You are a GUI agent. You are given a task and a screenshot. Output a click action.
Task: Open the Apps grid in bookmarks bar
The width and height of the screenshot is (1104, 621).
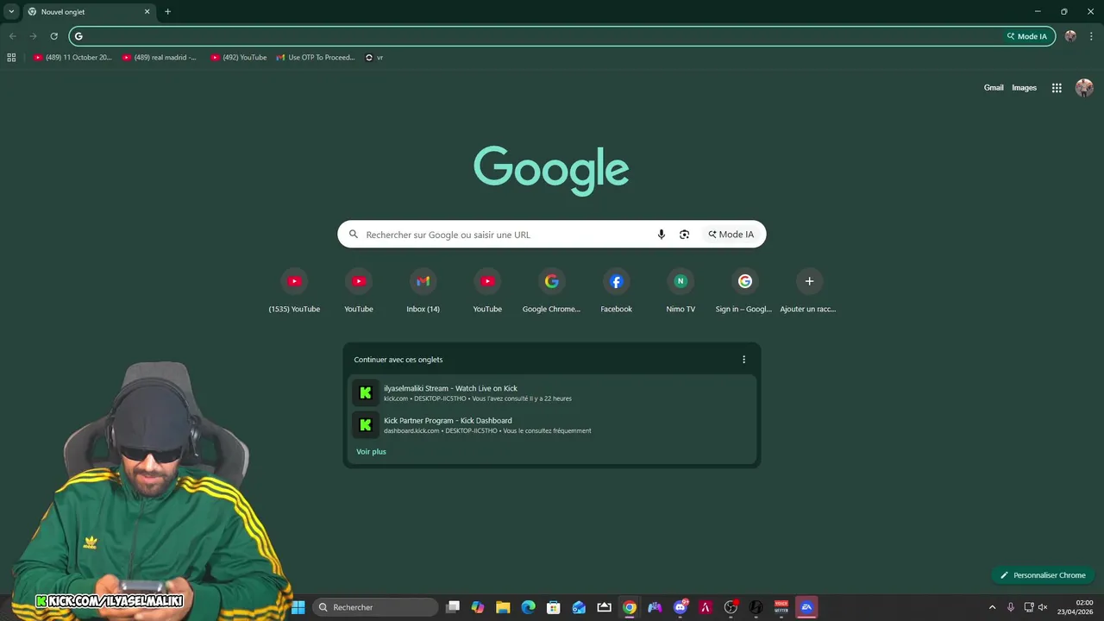[11, 58]
